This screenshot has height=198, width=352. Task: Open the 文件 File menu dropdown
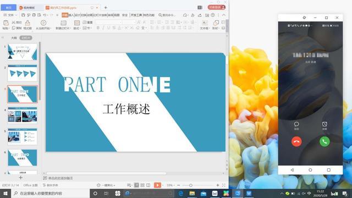coord(10,15)
